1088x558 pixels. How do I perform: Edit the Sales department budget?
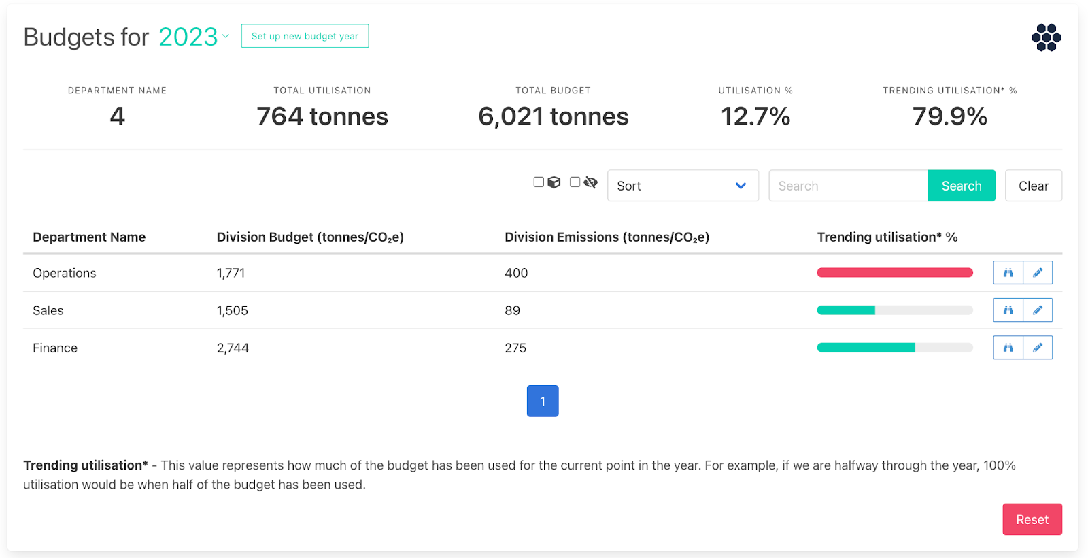point(1038,310)
